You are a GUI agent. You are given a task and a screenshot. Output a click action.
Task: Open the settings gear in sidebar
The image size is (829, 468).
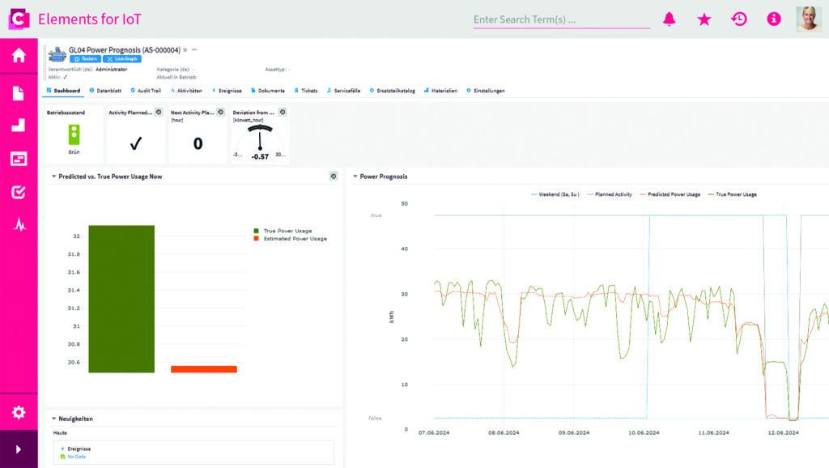pos(19,413)
